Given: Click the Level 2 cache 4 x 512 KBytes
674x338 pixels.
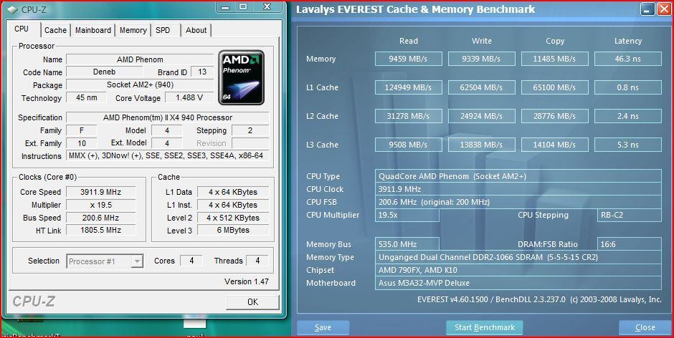Looking at the screenshot, I should coord(233,218).
